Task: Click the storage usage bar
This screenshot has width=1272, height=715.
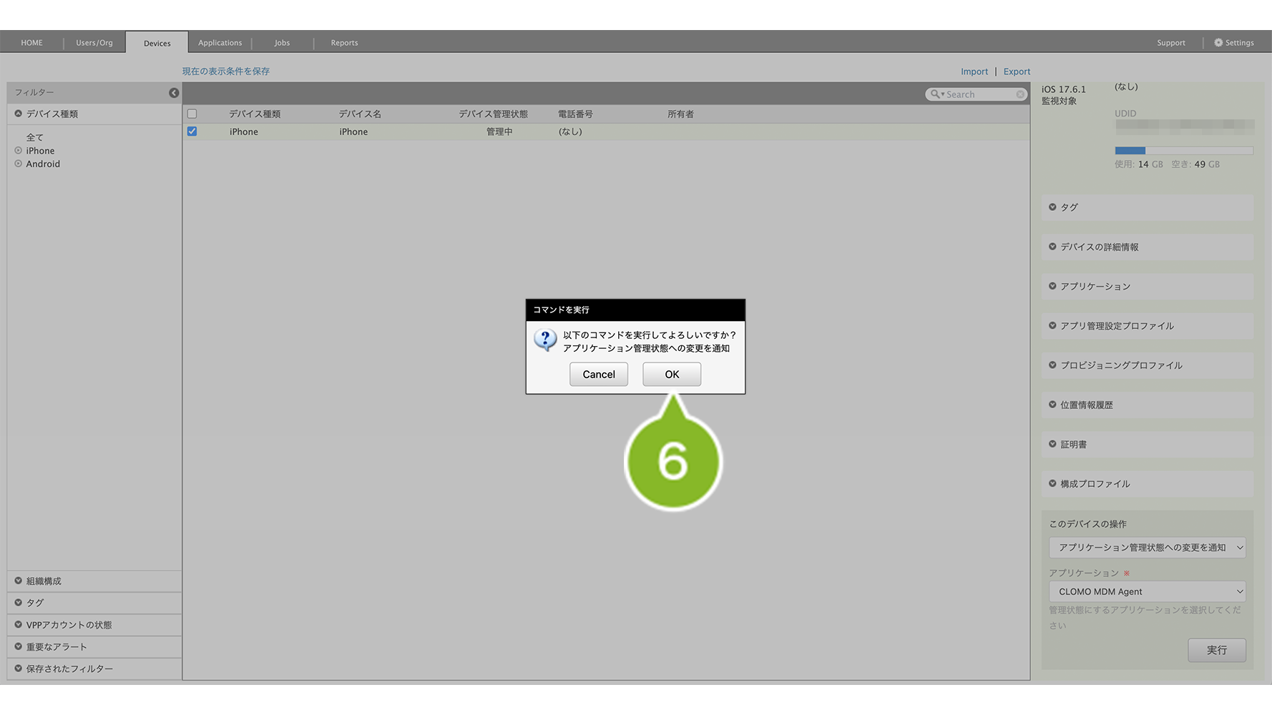Action: [1183, 151]
